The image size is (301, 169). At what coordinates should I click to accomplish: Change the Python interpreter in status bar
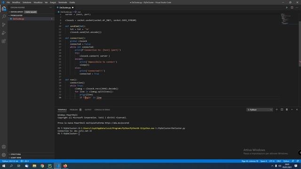point(10,161)
